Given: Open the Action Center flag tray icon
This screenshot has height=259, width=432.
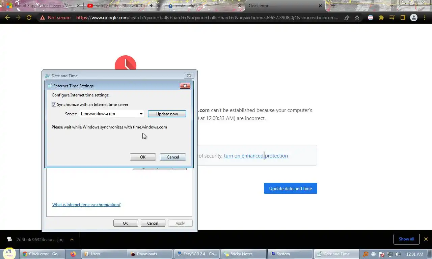Looking at the screenshot, I should 382,254.
